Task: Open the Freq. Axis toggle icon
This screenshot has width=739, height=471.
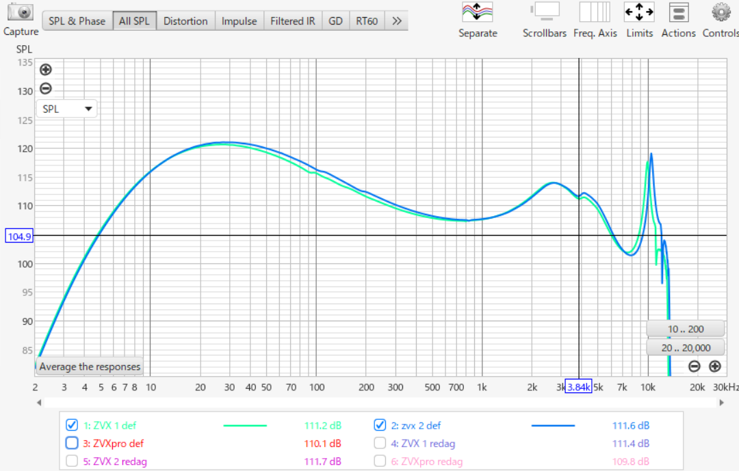Action: 595,12
